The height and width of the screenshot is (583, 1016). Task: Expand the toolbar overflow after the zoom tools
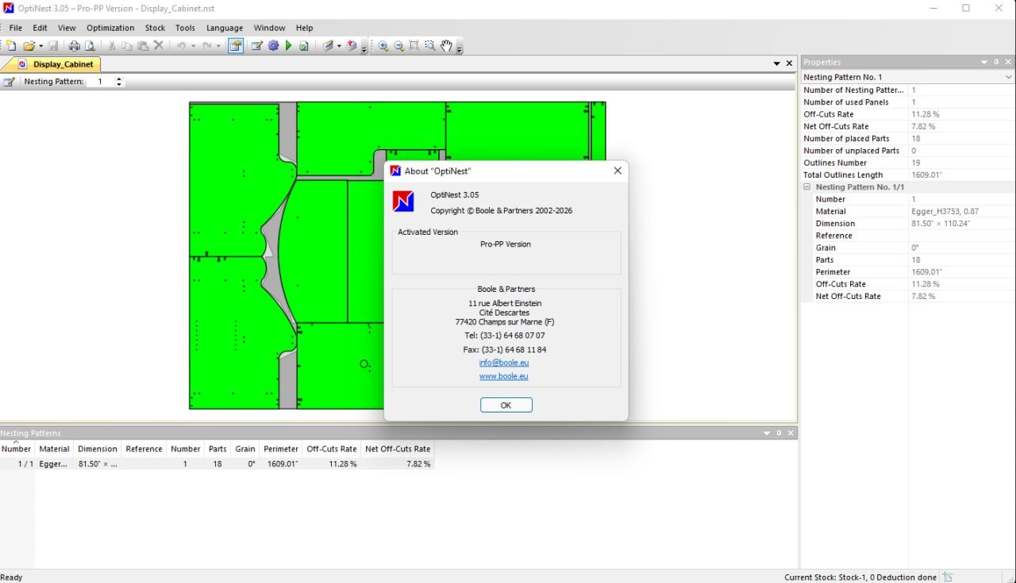click(x=460, y=48)
